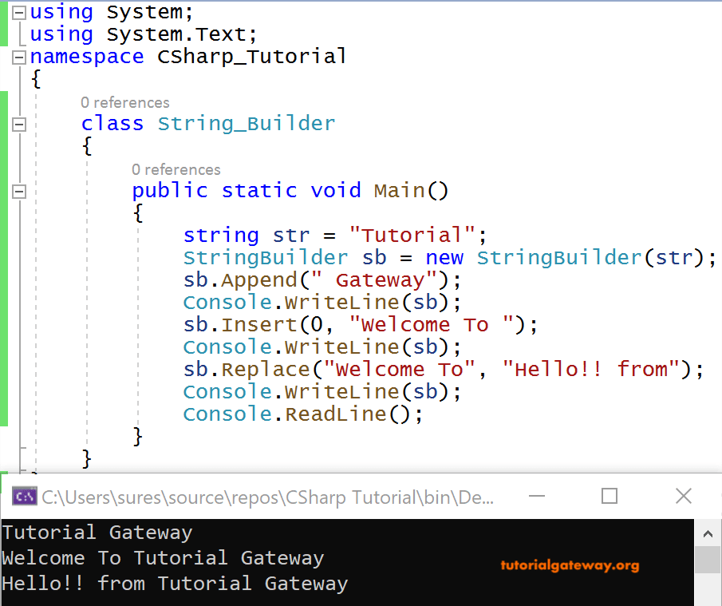Collapse the String_Builder class body
The height and width of the screenshot is (606, 722).
18,124
